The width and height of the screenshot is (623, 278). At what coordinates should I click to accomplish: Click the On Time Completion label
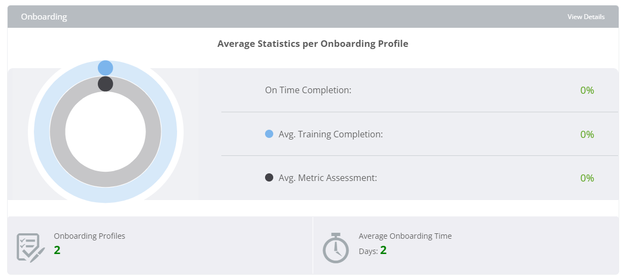coord(308,90)
